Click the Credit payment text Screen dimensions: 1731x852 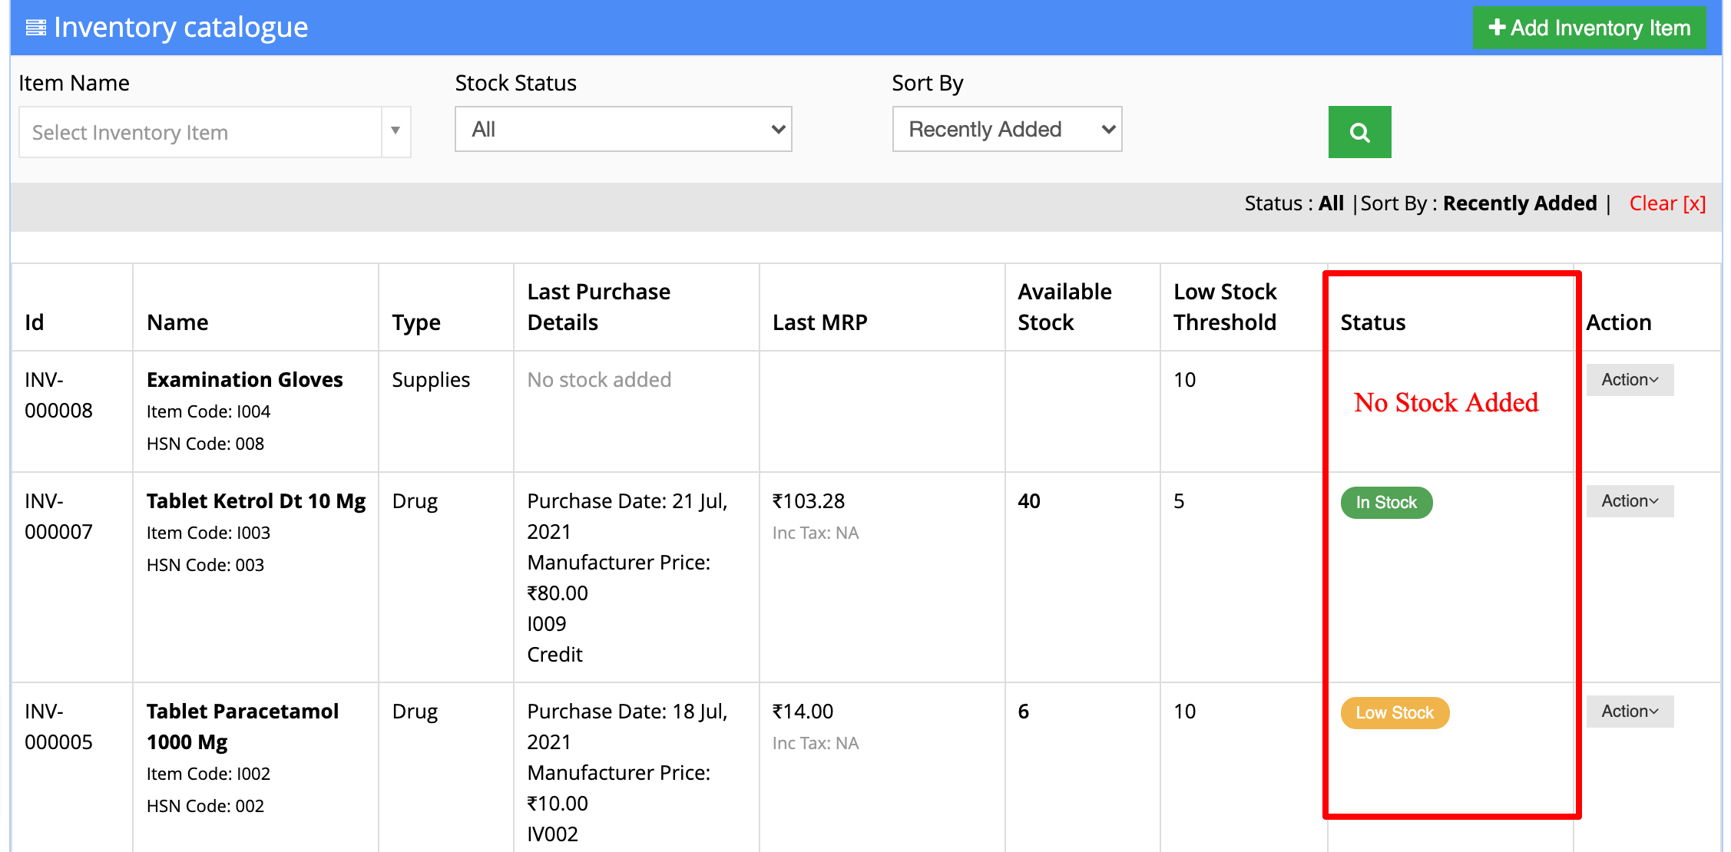[554, 655]
